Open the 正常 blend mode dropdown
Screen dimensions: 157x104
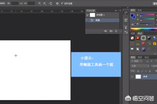coord(140,66)
